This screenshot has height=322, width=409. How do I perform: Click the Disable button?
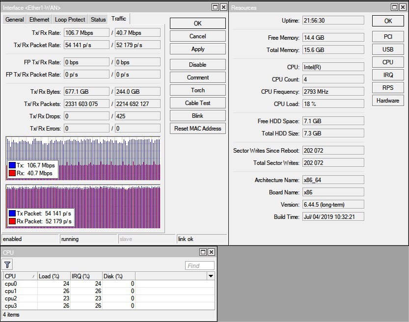point(198,65)
